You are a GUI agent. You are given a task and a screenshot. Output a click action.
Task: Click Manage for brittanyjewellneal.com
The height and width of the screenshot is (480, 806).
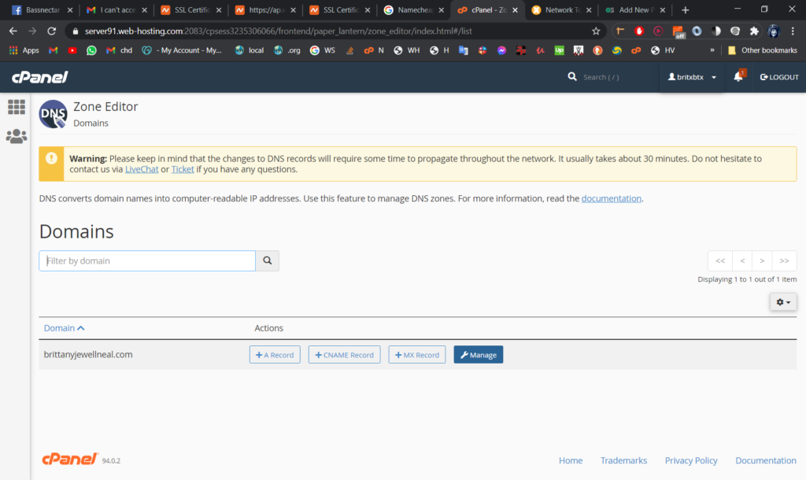(478, 355)
